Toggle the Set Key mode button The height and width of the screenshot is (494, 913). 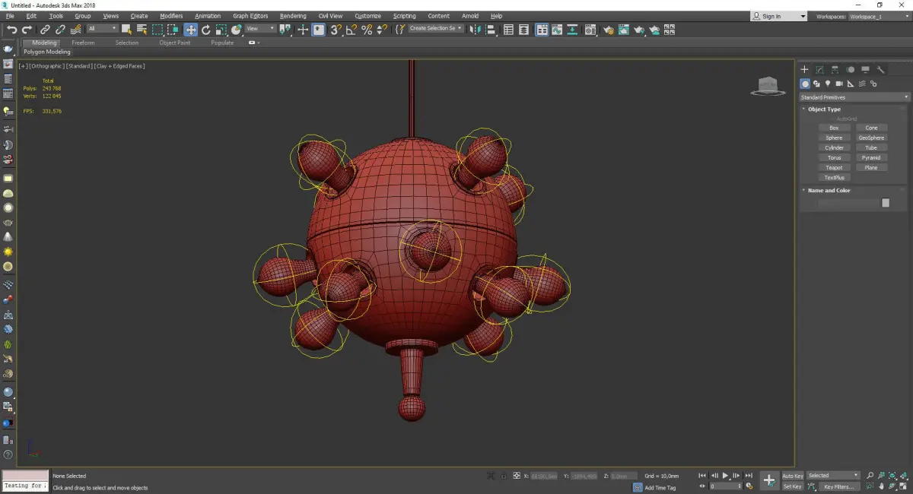click(793, 486)
